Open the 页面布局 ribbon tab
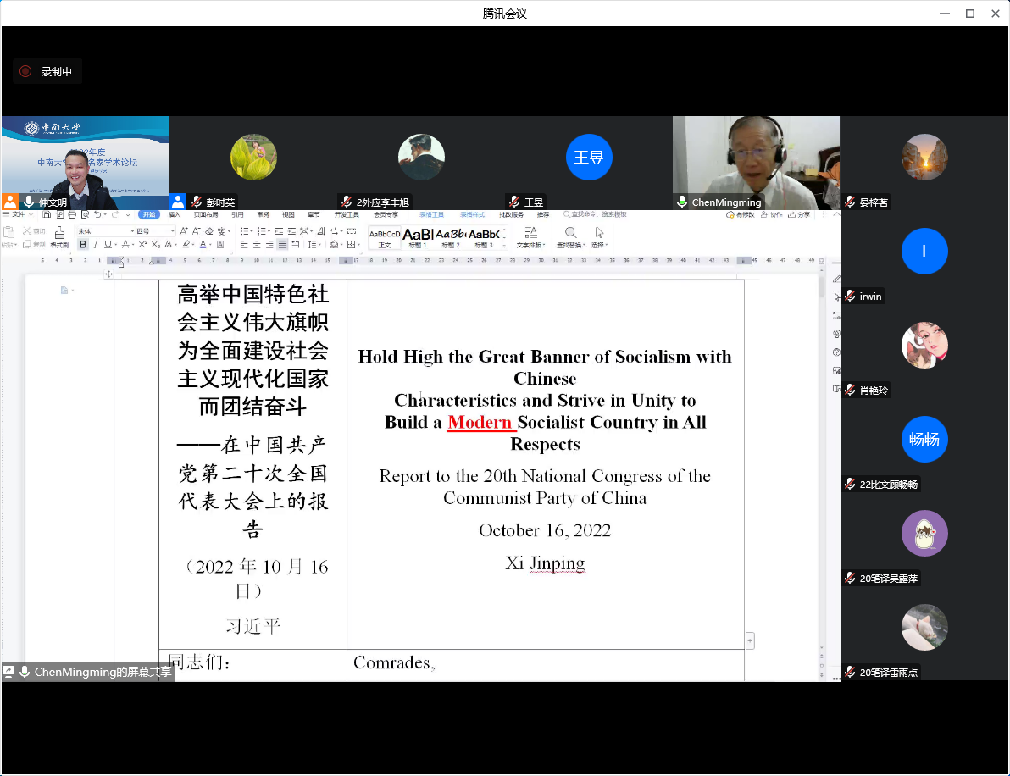The image size is (1010, 776). click(x=207, y=215)
